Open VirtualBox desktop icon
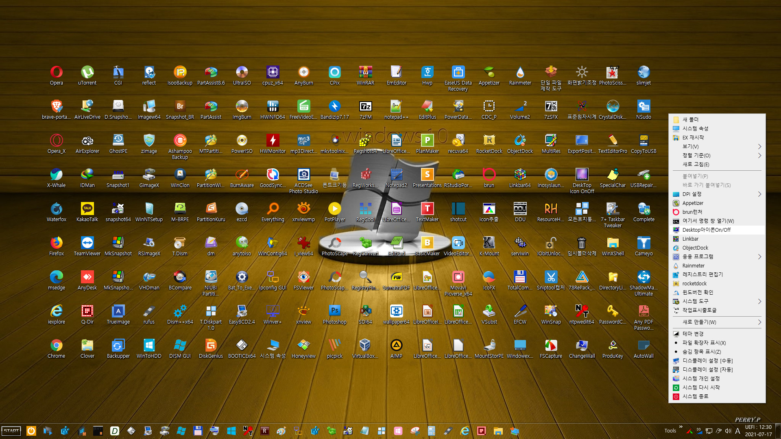781x439 pixels. 365,349
